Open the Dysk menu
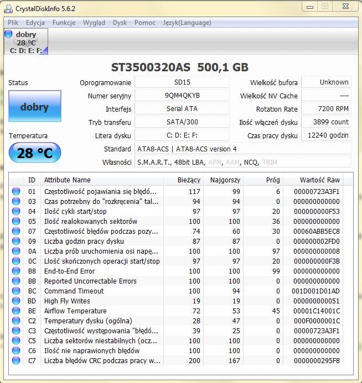 tap(120, 23)
